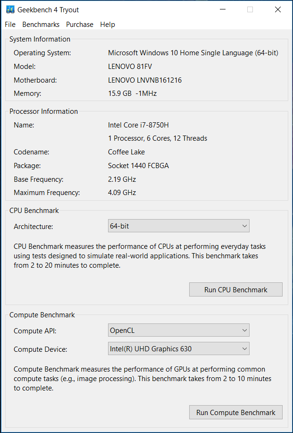293x433 pixels.
Task: Maximize the Geekbench window
Action: click(250, 9)
